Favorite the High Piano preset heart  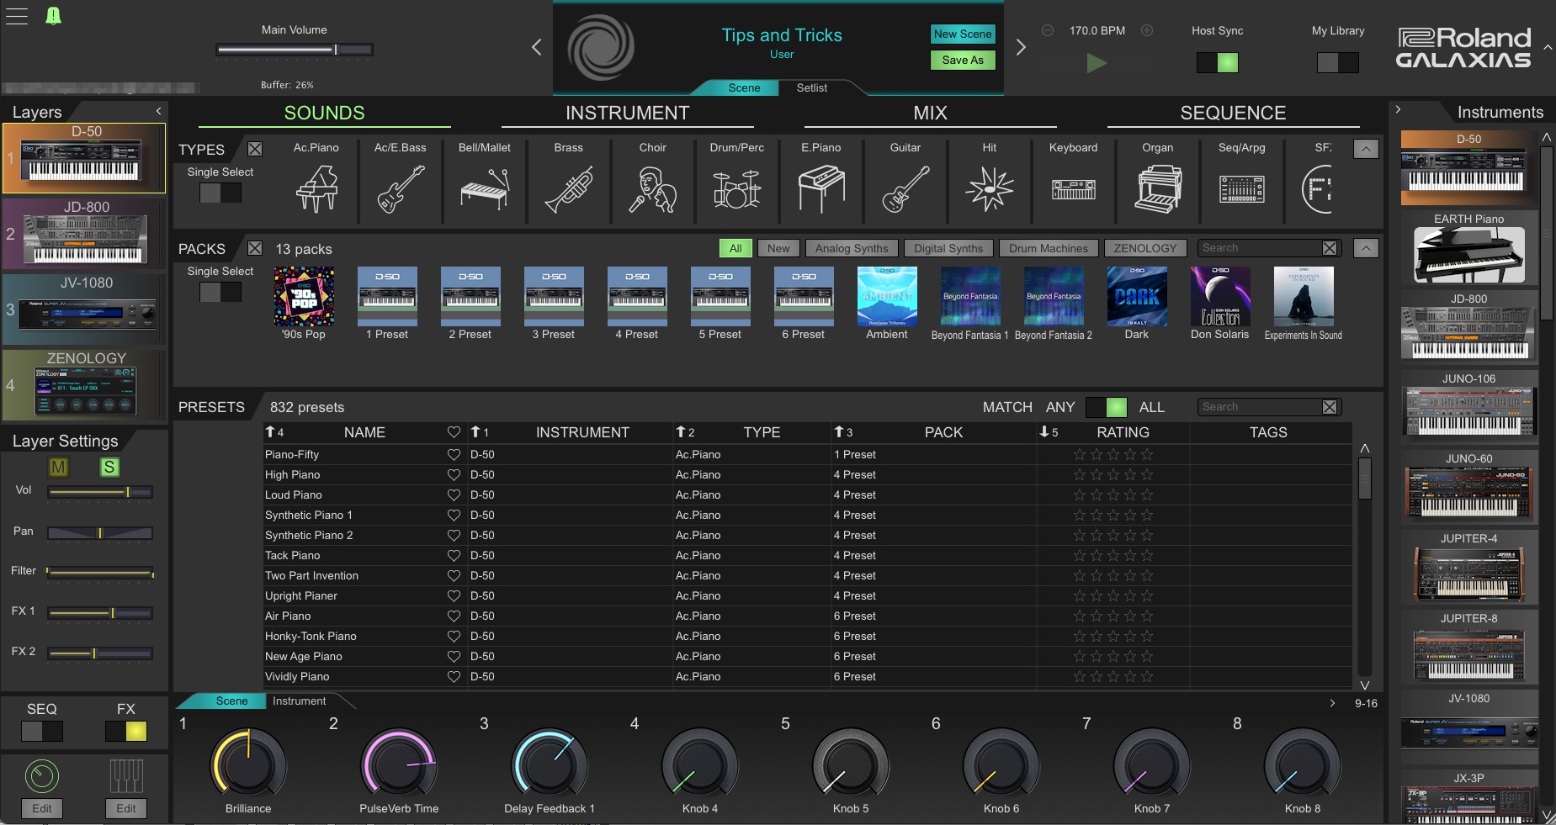coord(454,474)
